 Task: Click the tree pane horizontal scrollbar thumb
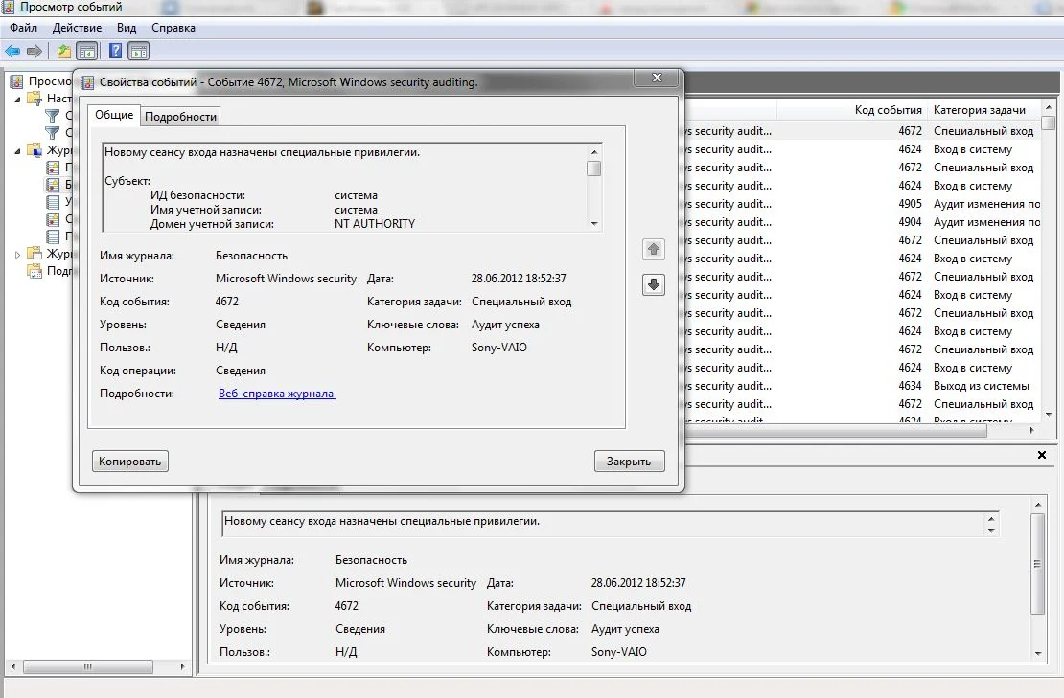coord(87,666)
